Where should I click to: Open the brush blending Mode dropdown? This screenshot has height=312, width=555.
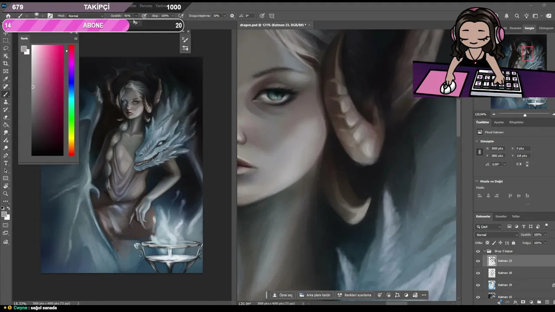tap(86, 16)
